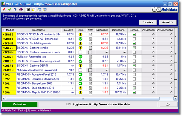Check Scarica for XSDATI
The height and width of the screenshot is (116, 182).
pyautogui.click(x=134, y=39)
